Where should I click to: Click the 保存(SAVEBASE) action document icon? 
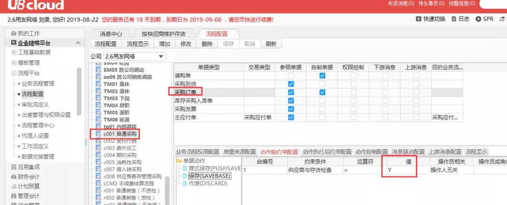click(185, 176)
